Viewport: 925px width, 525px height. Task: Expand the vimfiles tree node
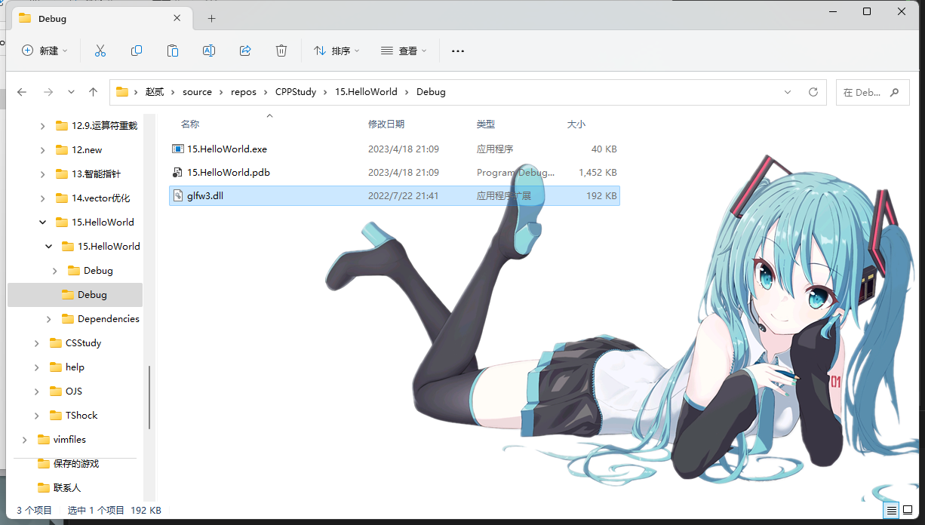[25, 440]
